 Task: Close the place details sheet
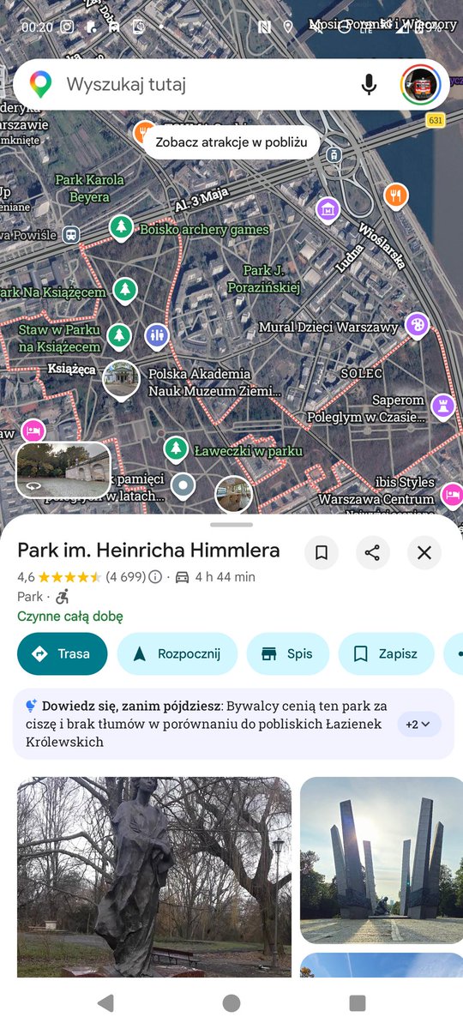click(424, 553)
